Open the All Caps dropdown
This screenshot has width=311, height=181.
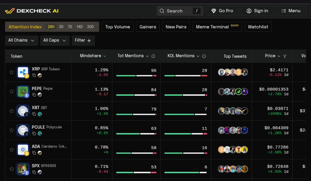[x=55, y=40]
